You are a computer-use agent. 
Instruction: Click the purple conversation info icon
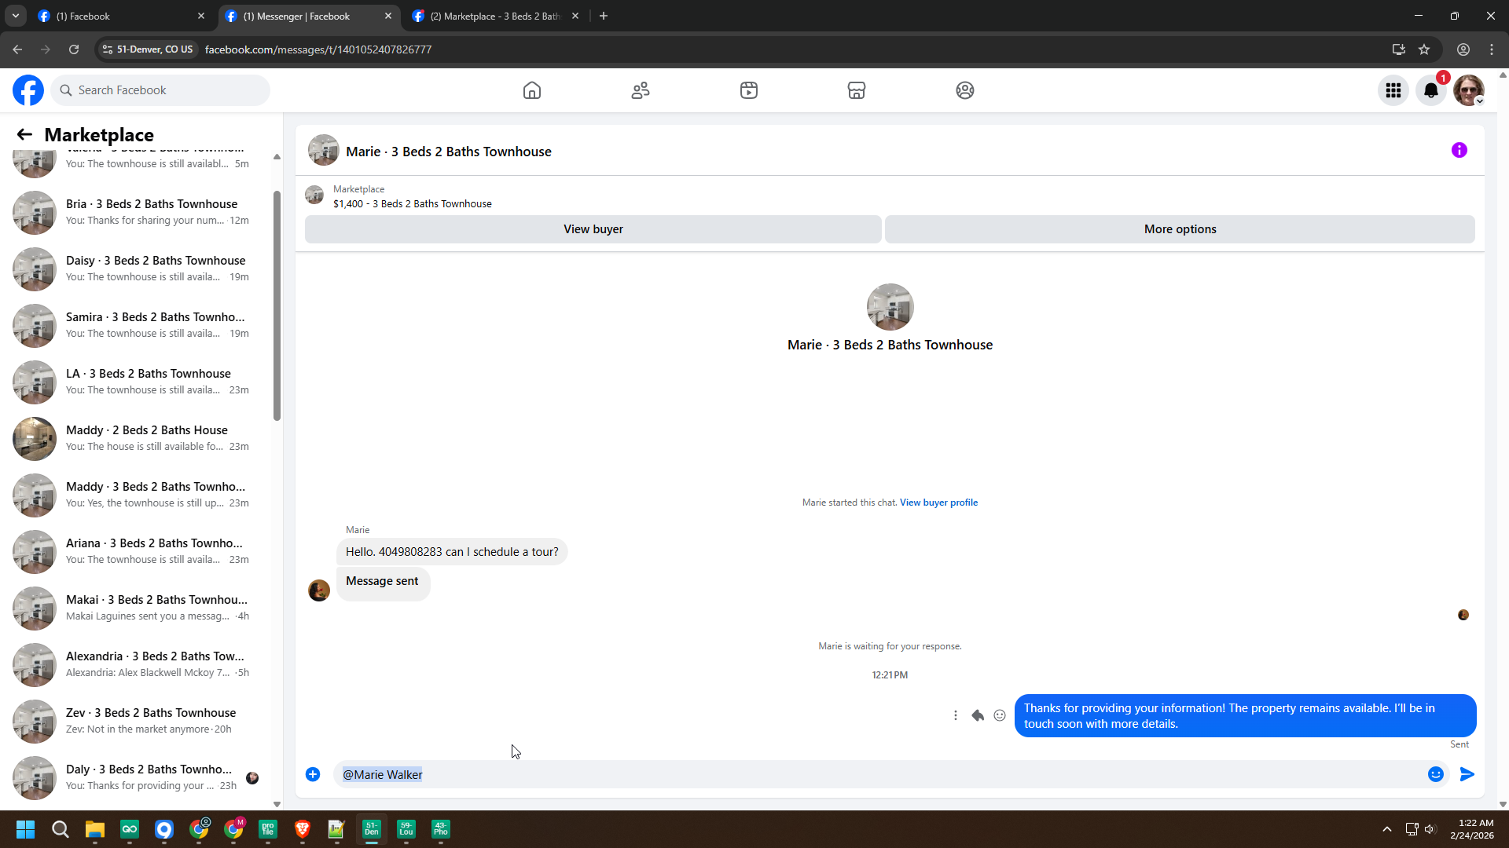tap(1459, 150)
